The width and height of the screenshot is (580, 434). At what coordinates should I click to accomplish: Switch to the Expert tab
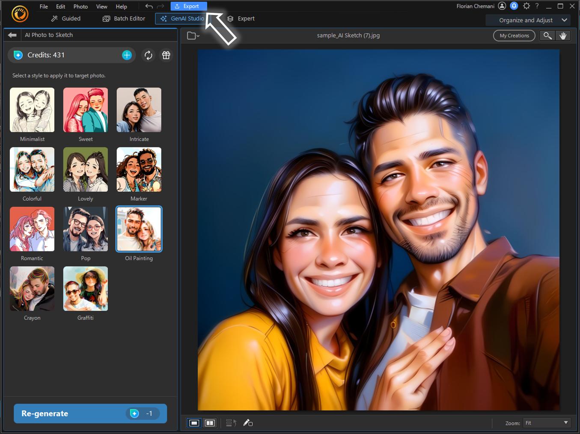pyautogui.click(x=241, y=18)
